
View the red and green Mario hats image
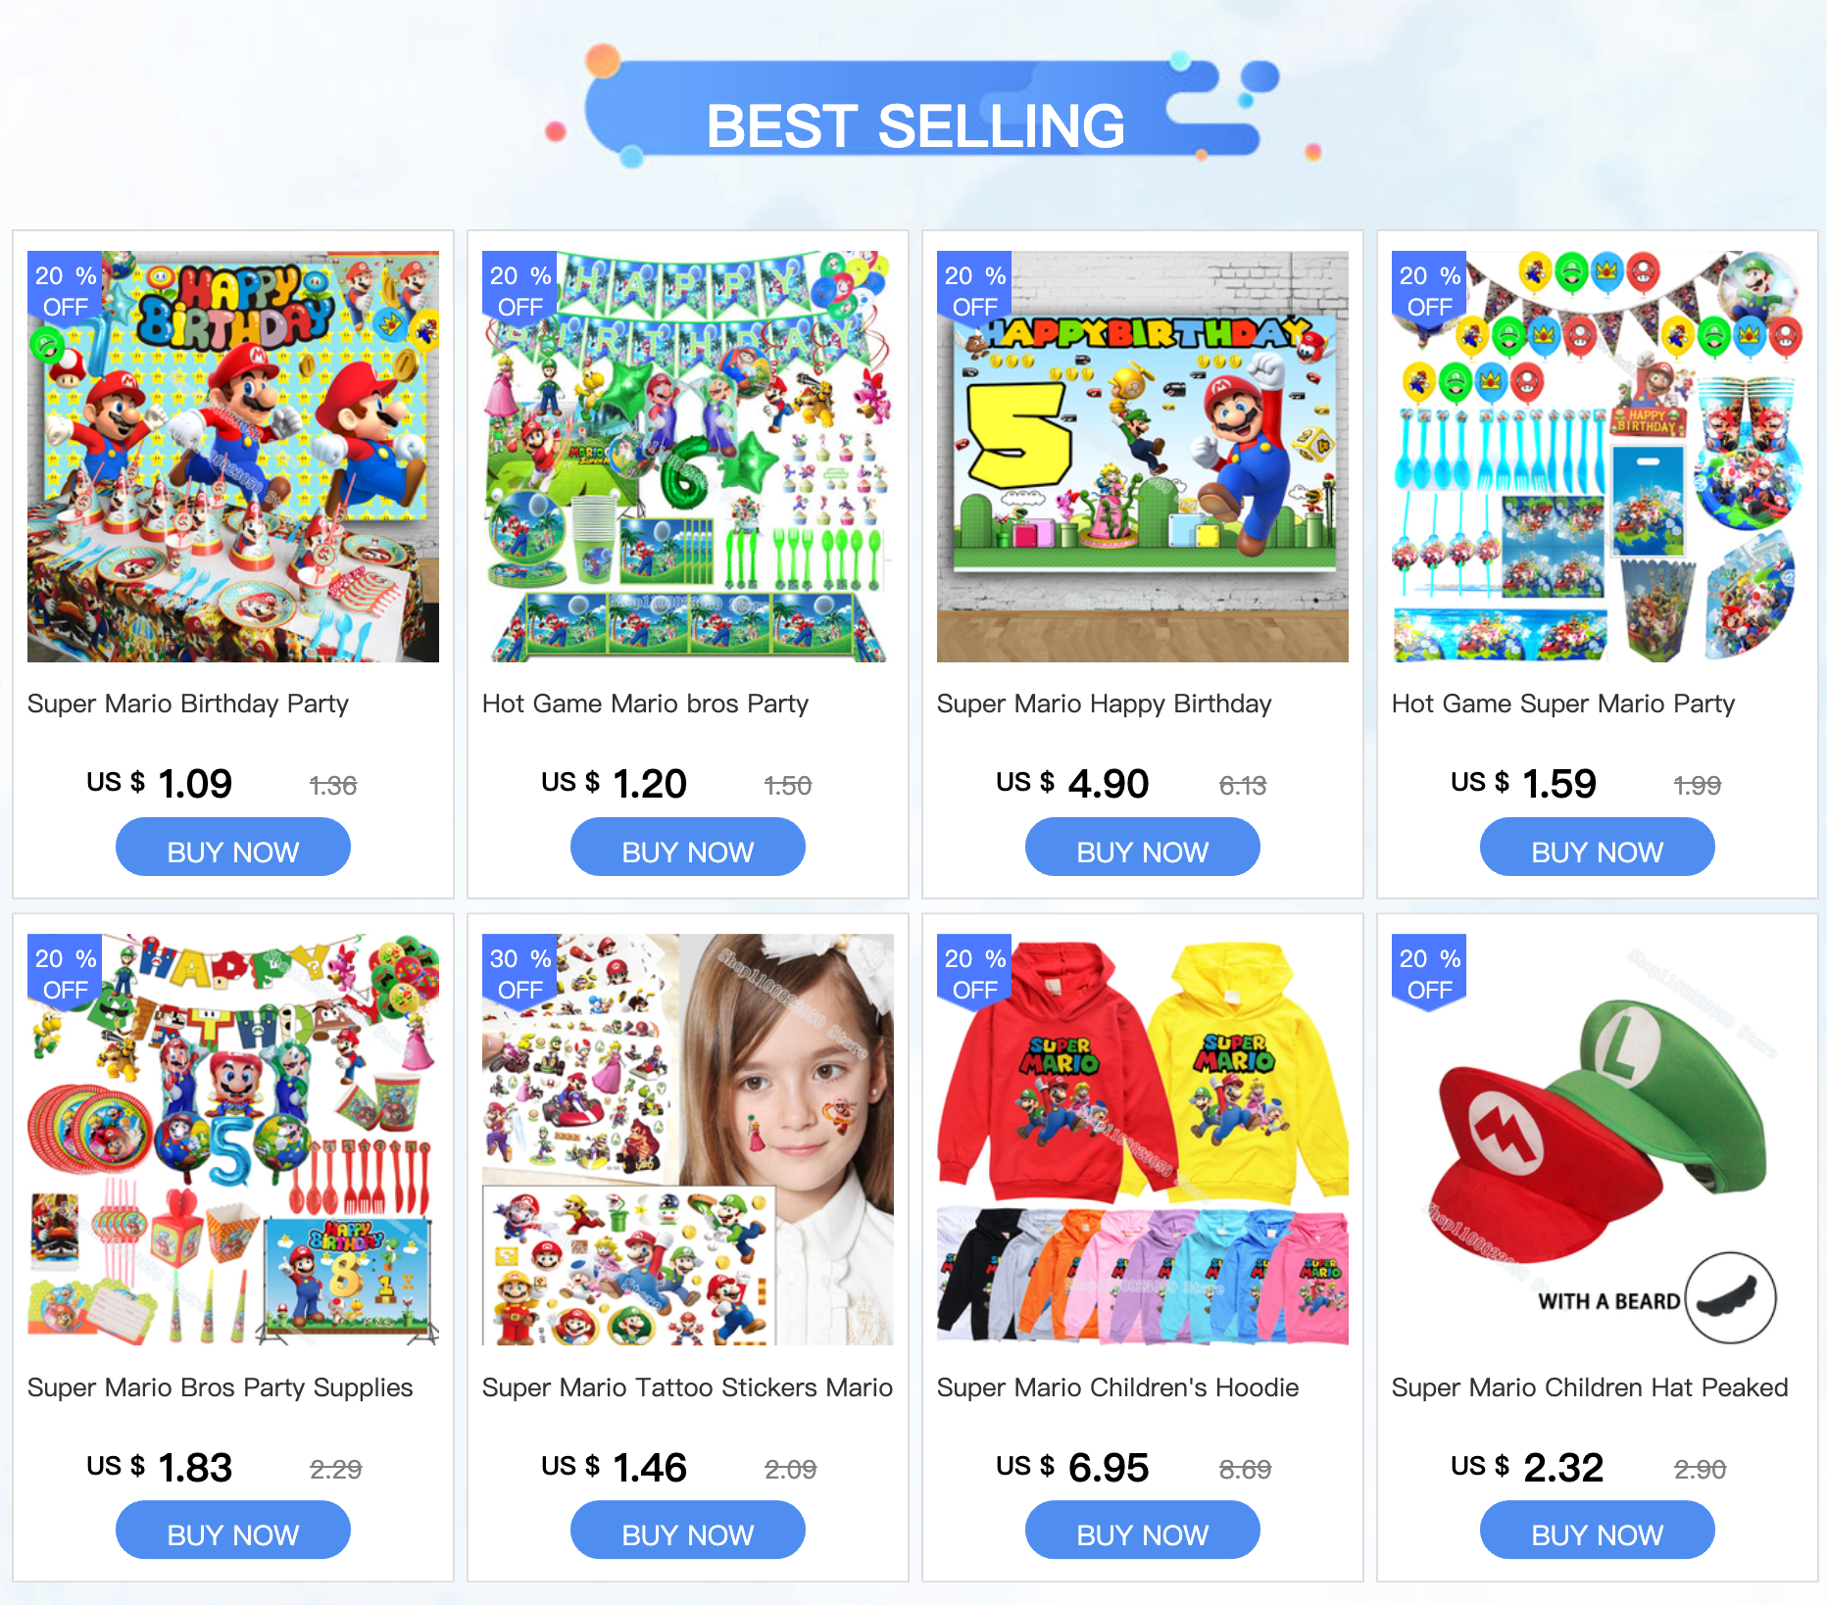point(1598,1140)
